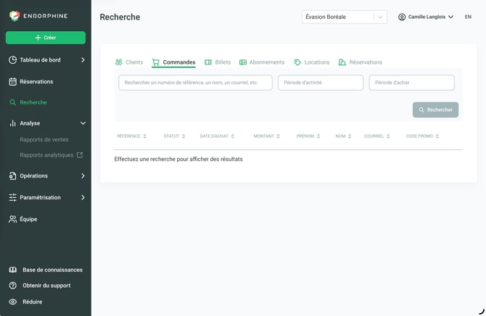Open Base de connaissances book icon
486x316 pixels.
click(13, 270)
